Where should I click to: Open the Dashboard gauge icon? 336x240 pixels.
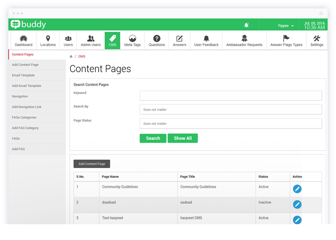pos(24,39)
